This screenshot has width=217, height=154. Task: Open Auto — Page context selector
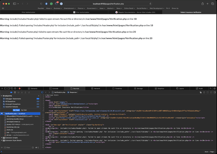(x=210, y=152)
